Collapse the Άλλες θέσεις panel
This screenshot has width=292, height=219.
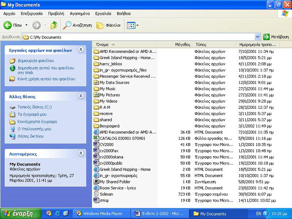(81, 96)
